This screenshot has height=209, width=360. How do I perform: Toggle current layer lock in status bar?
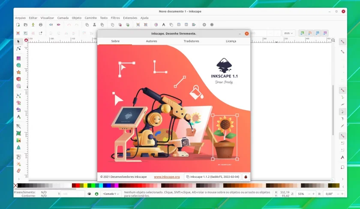pyautogui.click(x=97, y=194)
